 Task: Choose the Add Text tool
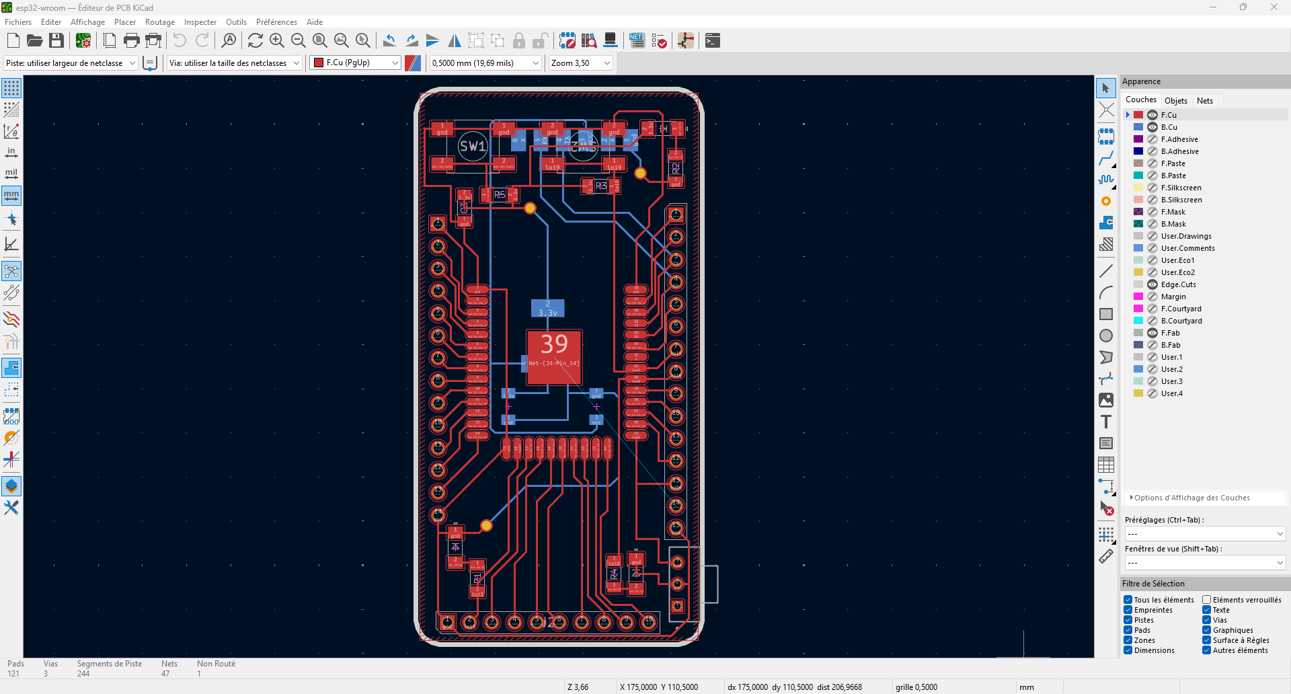tap(1106, 422)
